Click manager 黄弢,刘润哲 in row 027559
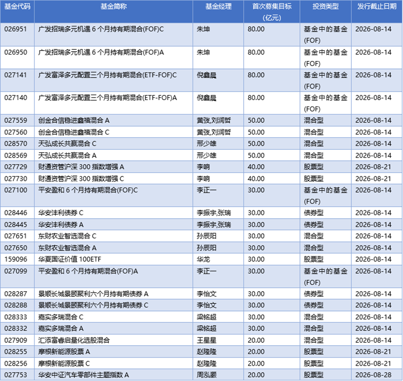The image size is (403, 381). tap(214, 120)
